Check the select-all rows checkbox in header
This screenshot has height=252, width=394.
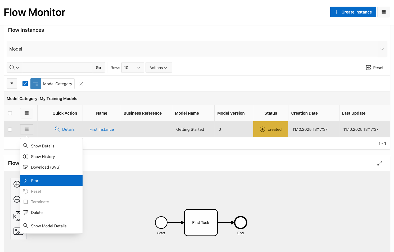click(x=10, y=113)
